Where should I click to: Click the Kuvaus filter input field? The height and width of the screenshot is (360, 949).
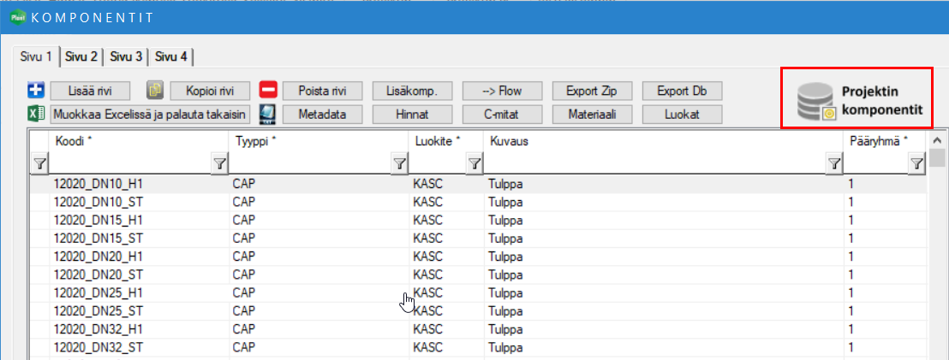tap(655, 163)
